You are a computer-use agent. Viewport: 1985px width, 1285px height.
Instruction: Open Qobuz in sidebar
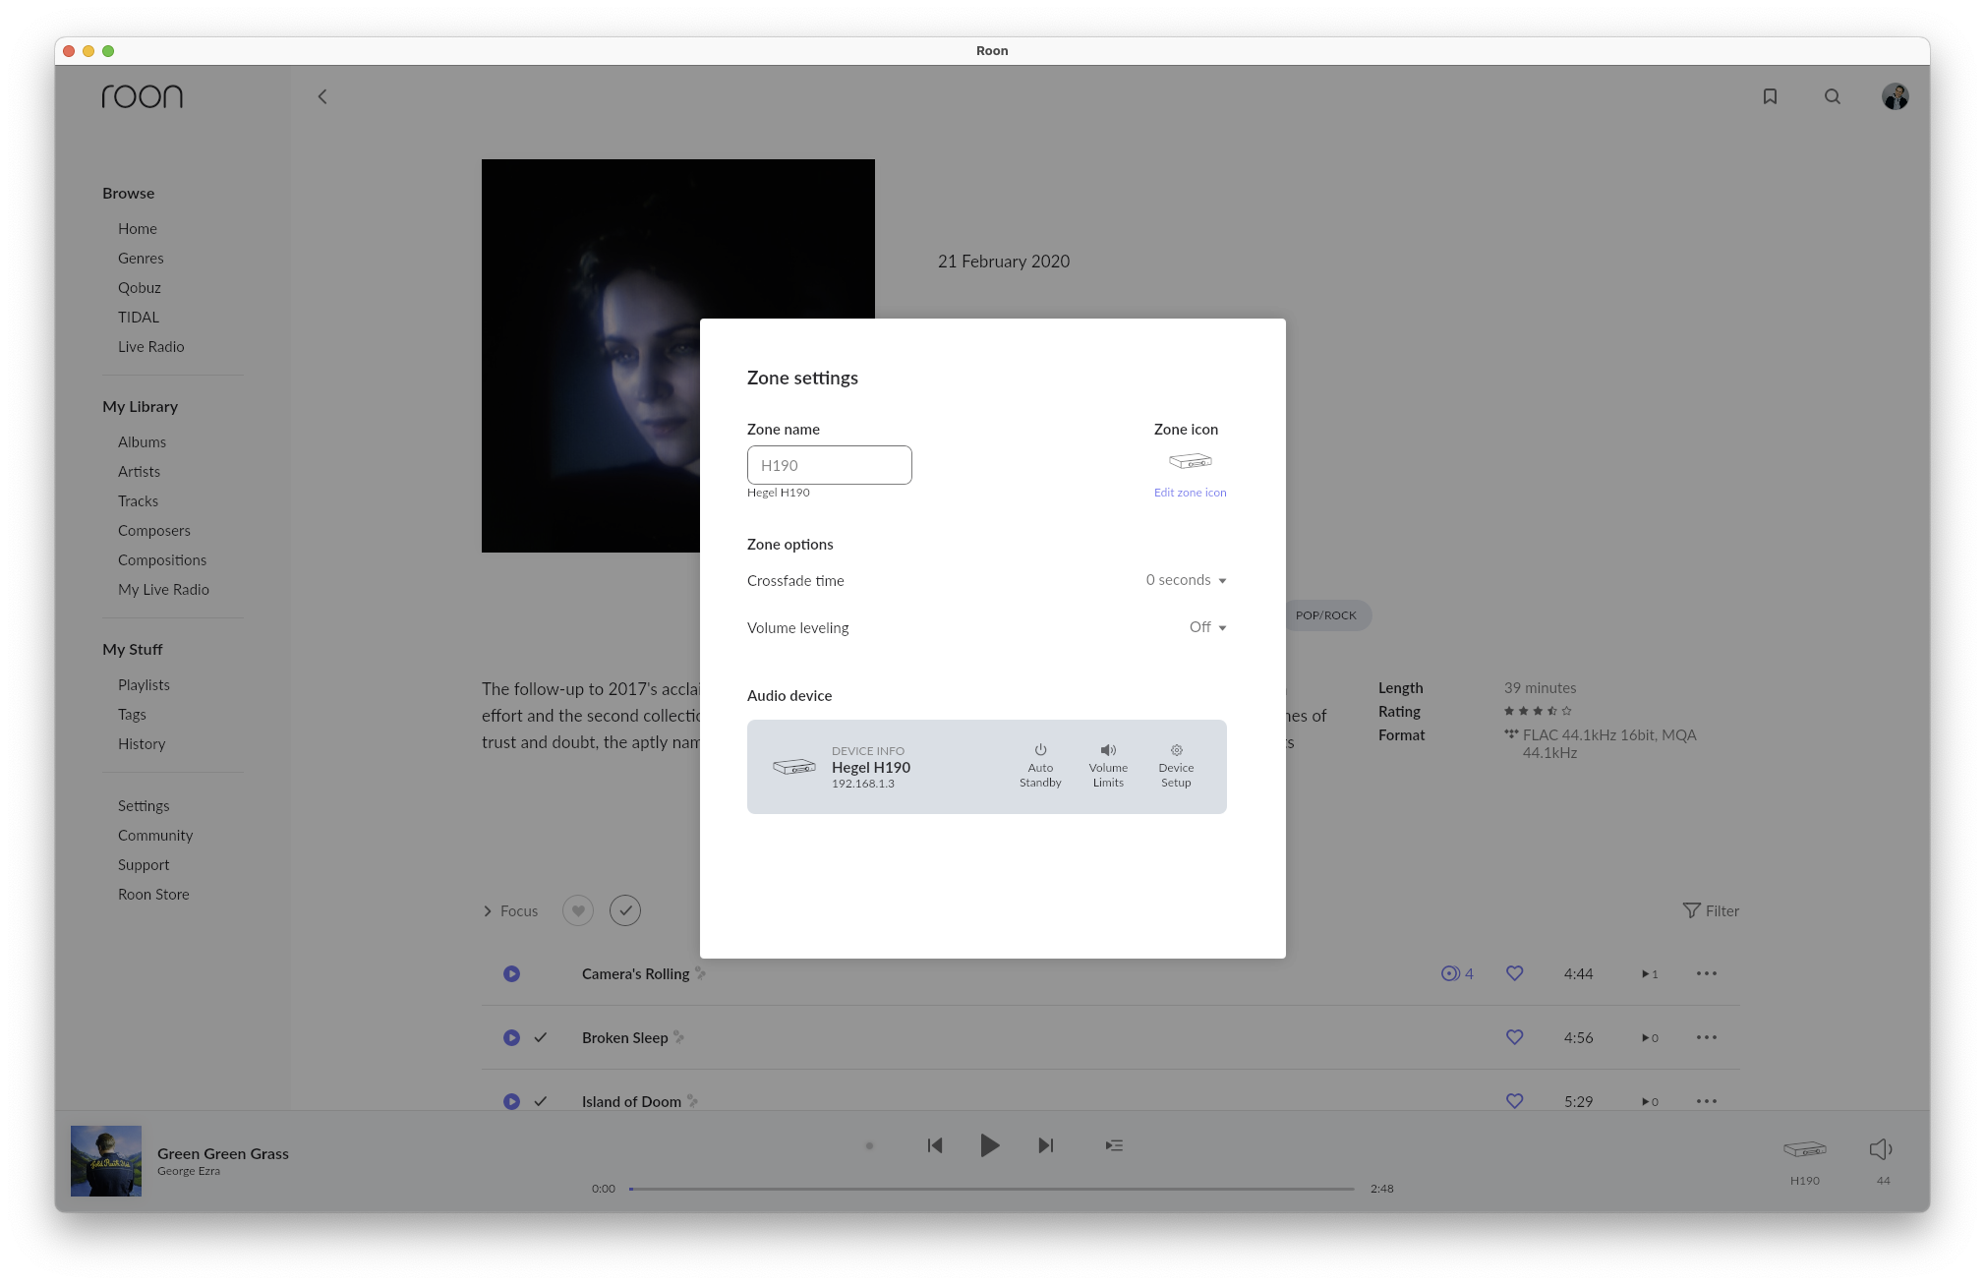coord(140,287)
